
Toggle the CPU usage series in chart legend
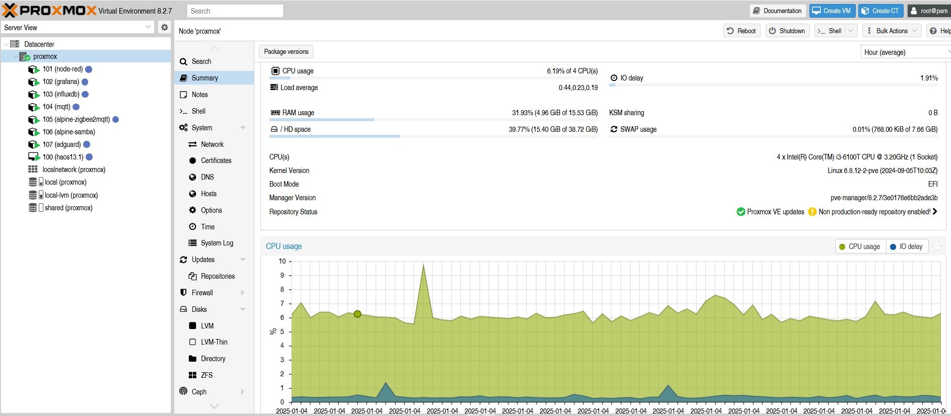860,246
